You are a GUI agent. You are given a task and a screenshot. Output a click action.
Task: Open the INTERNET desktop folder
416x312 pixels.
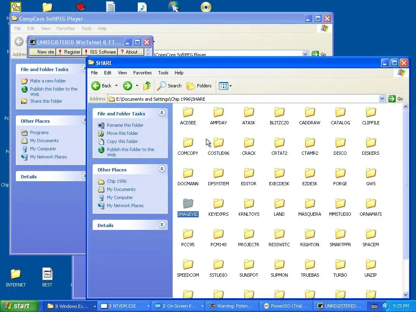(16, 278)
